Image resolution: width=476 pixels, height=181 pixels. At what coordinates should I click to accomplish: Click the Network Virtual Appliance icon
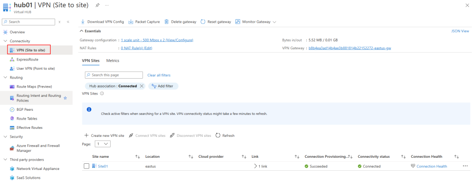coord(12,168)
